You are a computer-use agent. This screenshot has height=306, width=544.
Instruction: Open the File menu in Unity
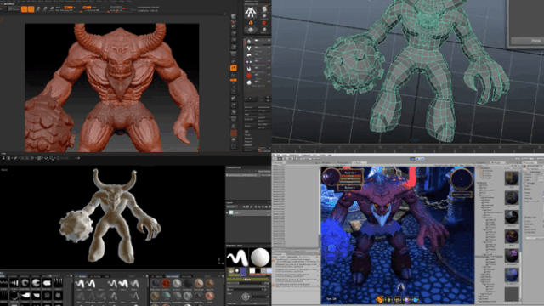click(x=274, y=155)
